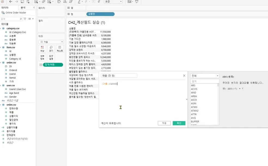Click the Save workbook icon

[x=22, y=2]
